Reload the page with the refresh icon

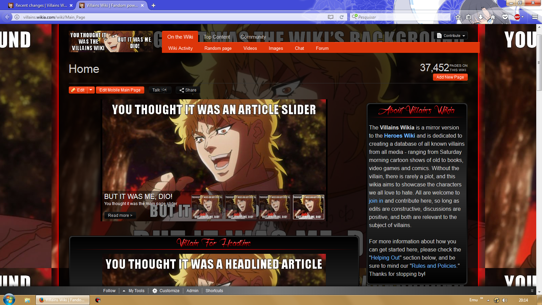coord(342,17)
